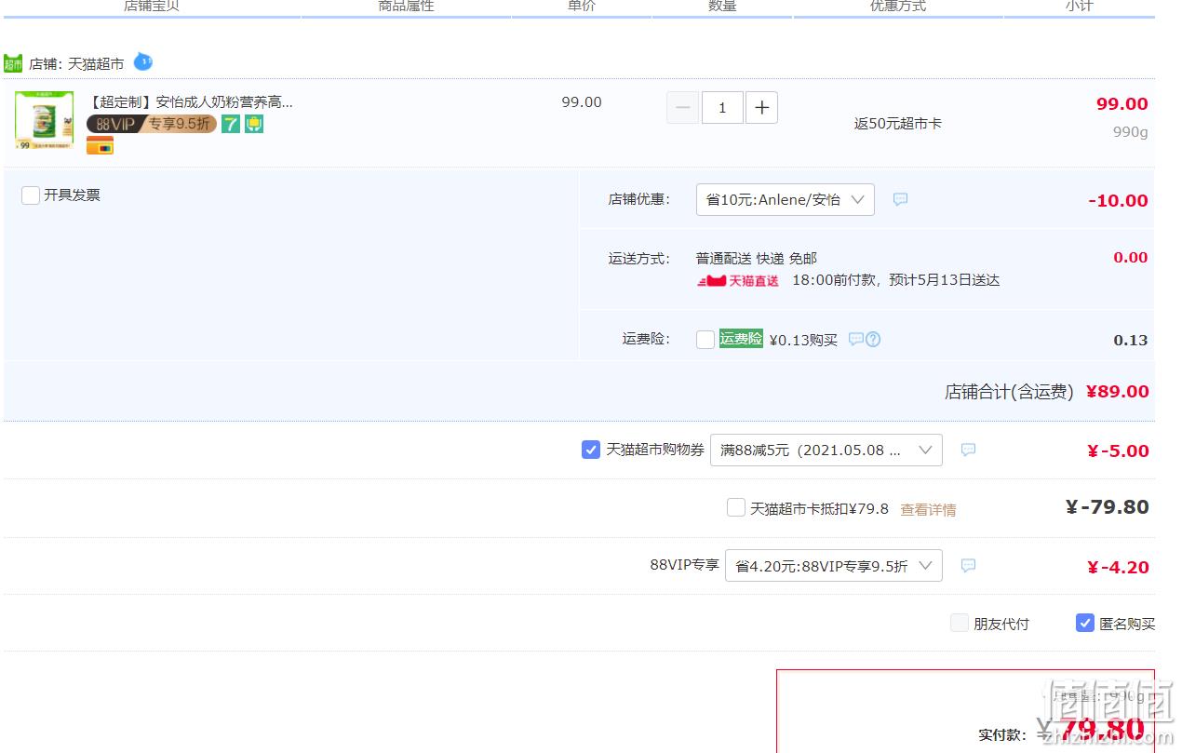This screenshot has width=1182, height=753.
Task: Check the 朋友代付 checkbox
Action: pyautogui.click(x=960, y=623)
